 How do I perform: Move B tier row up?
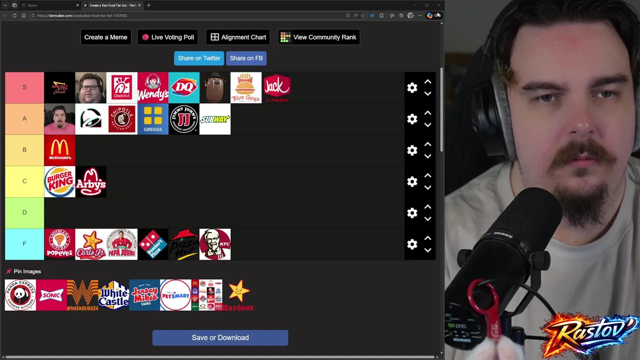click(427, 144)
